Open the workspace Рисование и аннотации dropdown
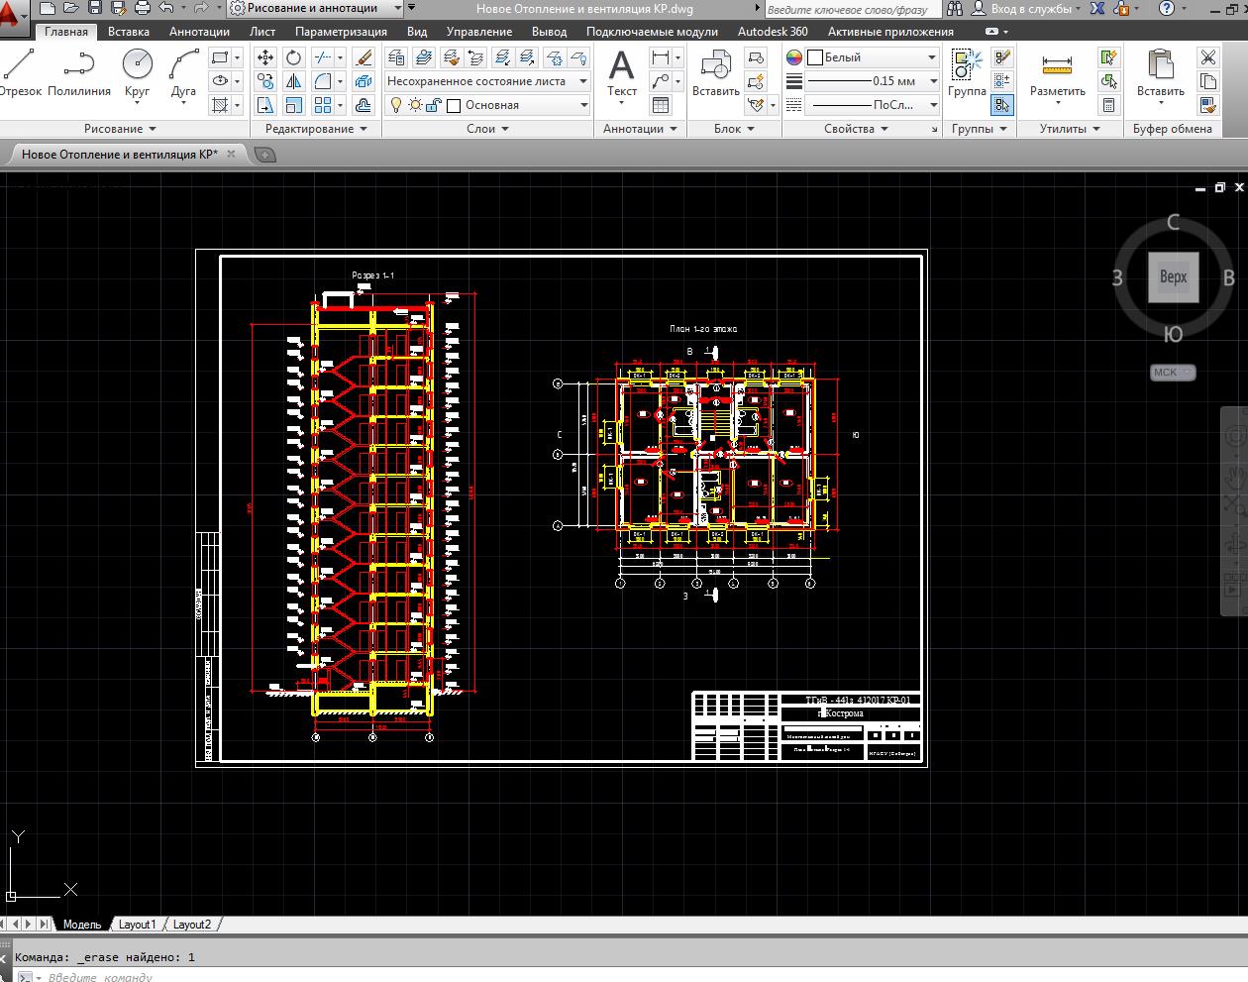The height and width of the screenshot is (982, 1248). (x=316, y=9)
